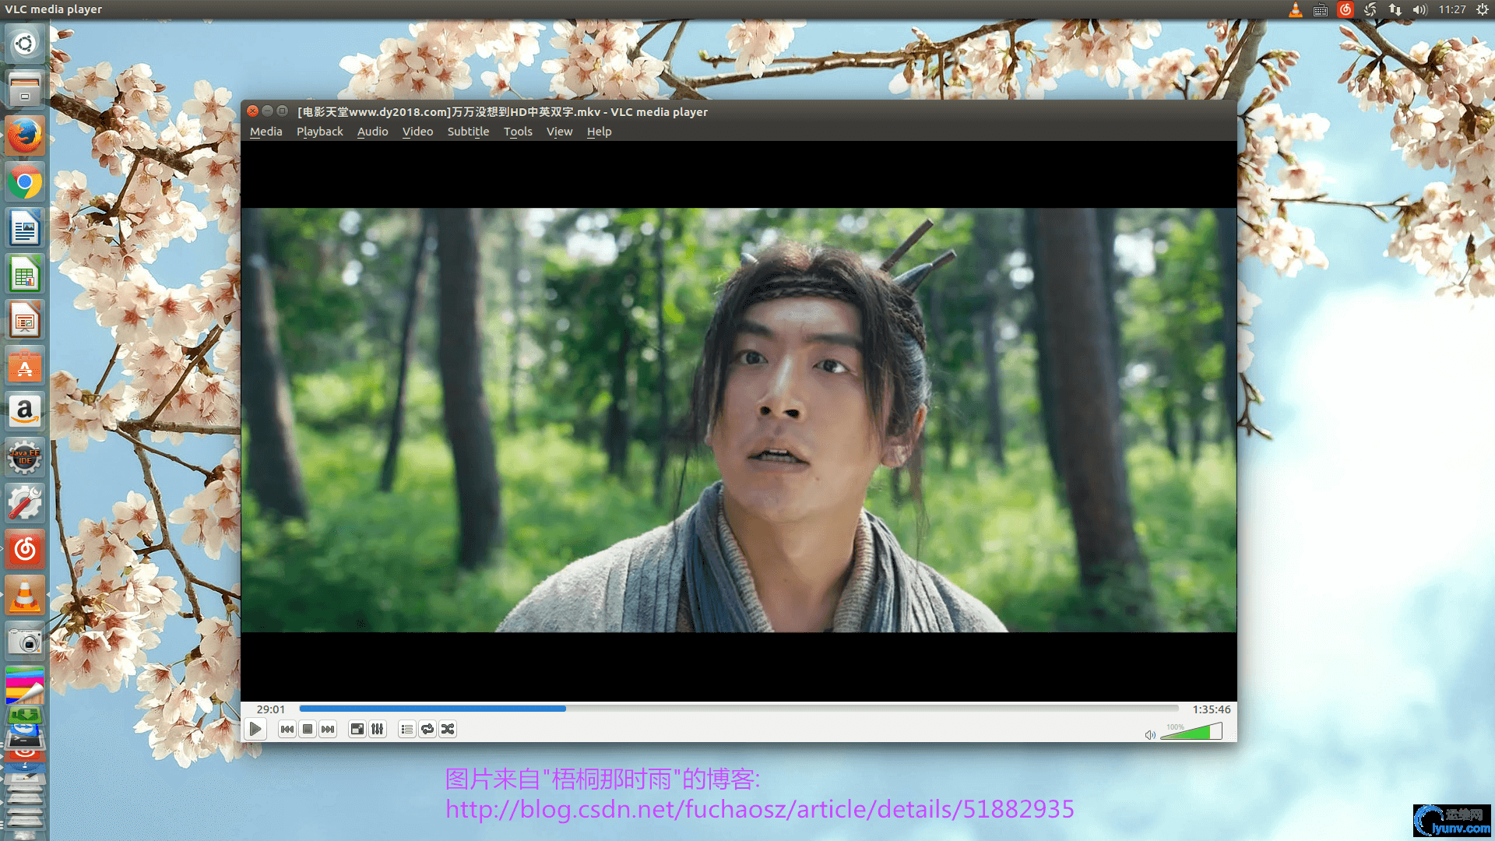The width and height of the screenshot is (1495, 841).
Task: Open the screenshot camera launcher icon
Action: pyautogui.click(x=25, y=641)
